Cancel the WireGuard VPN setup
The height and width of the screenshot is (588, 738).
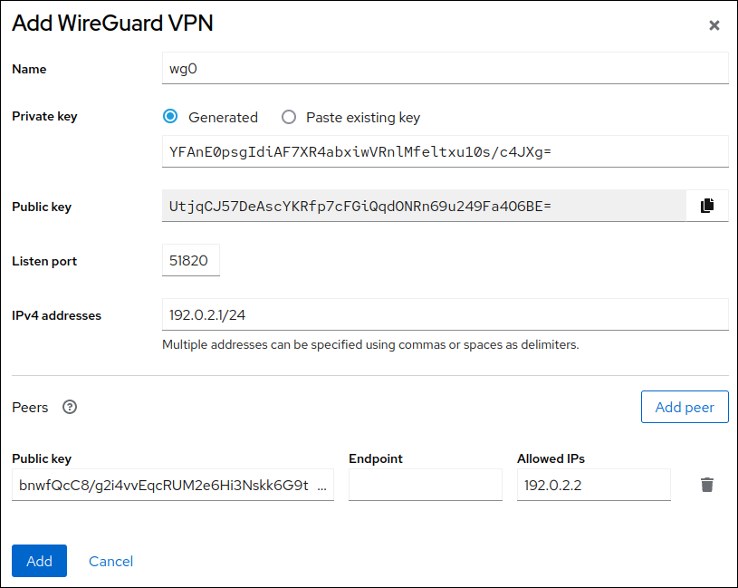tap(110, 561)
